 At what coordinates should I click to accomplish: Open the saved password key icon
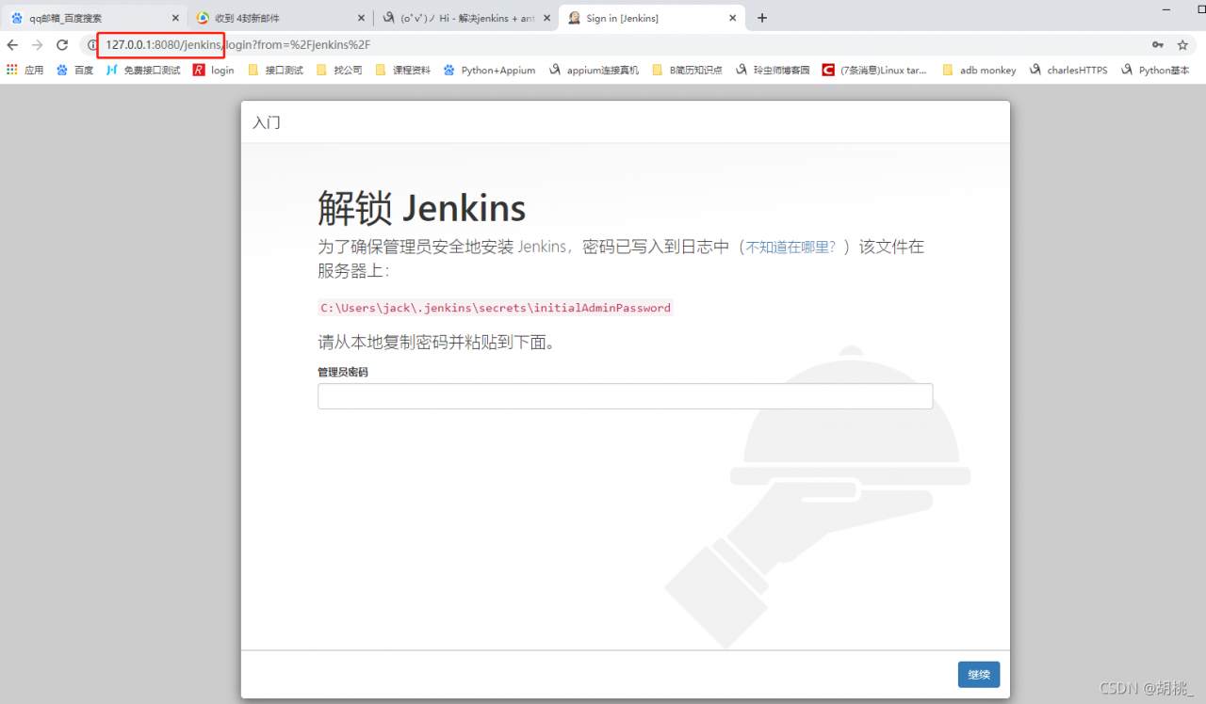[1157, 45]
